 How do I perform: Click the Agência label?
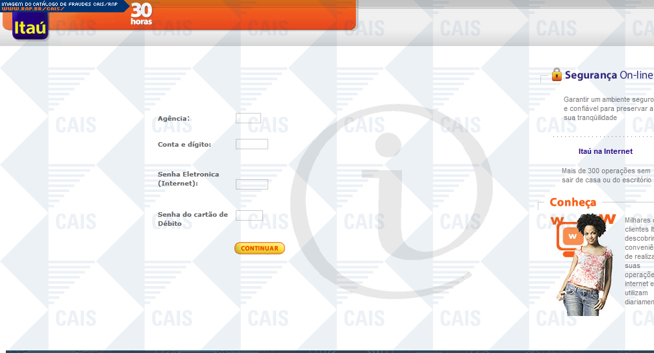click(x=173, y=119)
